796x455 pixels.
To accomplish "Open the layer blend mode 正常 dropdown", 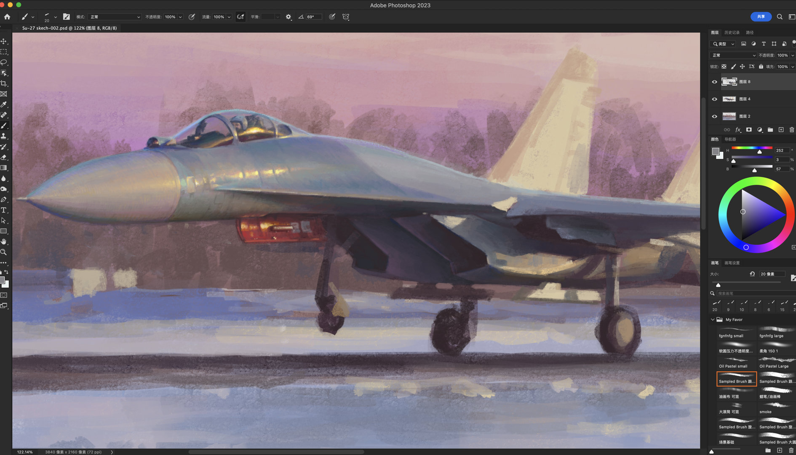I will tap(733, 55).
